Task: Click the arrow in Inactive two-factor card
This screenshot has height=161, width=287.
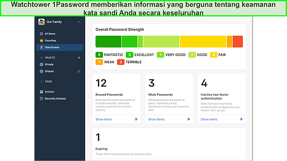Action: click(x=241, y=119)
